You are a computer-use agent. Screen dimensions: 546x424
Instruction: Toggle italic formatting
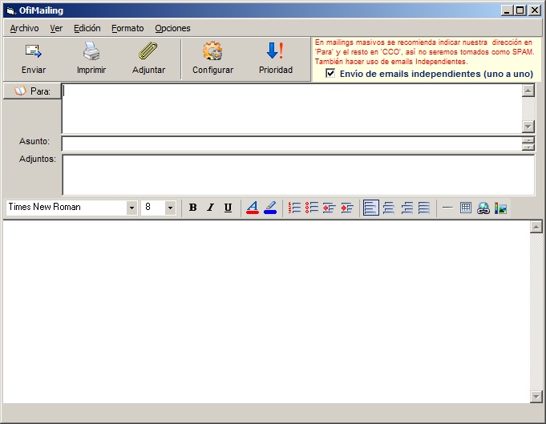(x=210, y=208)
